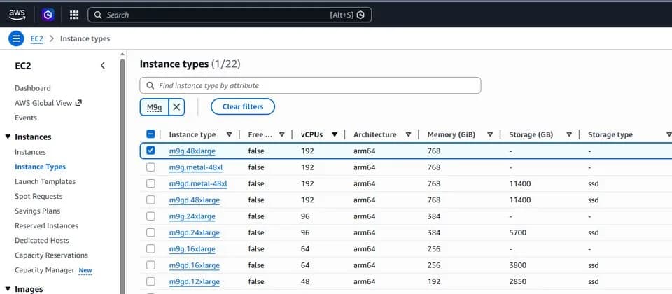The width and height of the screenshot is (672, 294).
Task: Open Dedicated Hosts in the sidebar
Action: (42, 240)
